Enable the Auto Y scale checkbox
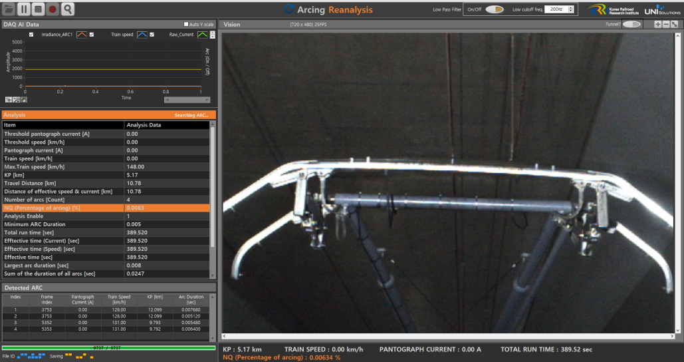The height and width of the screenshot is (362, 684). coord(186,25)
